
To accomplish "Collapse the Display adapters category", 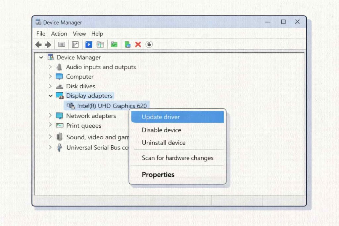I will [50, 96].
